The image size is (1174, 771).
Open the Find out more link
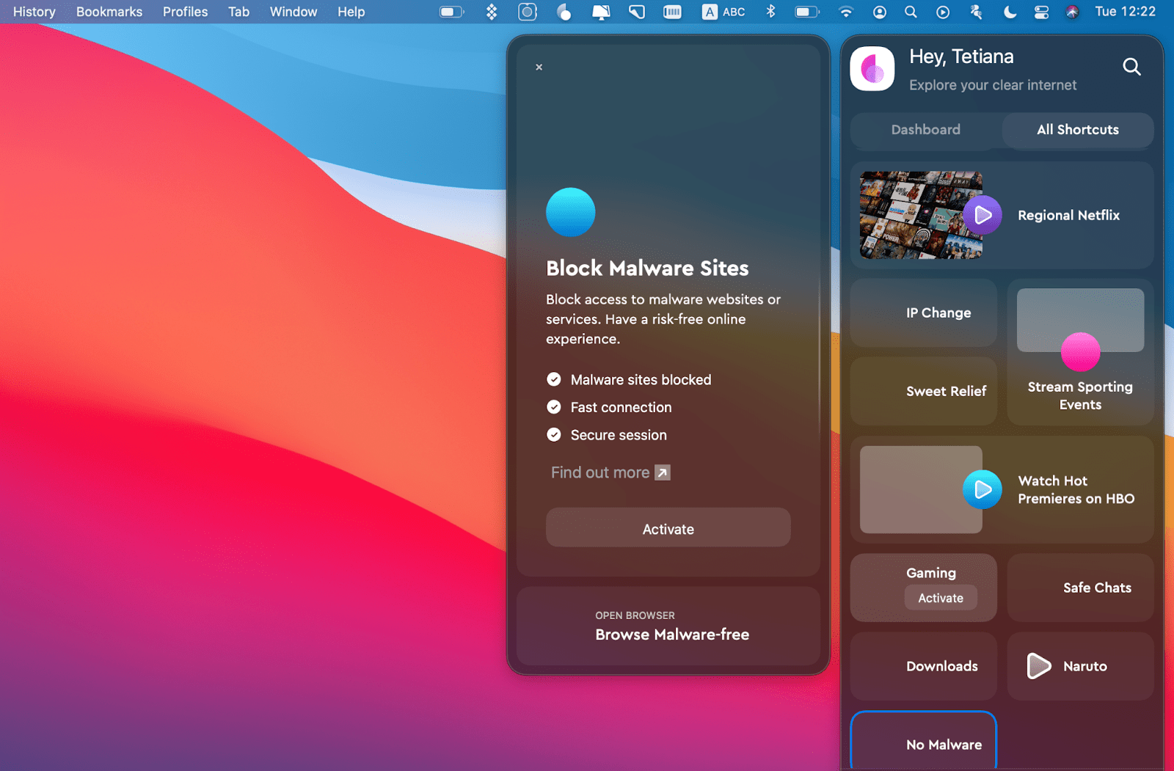pos(610,472)
